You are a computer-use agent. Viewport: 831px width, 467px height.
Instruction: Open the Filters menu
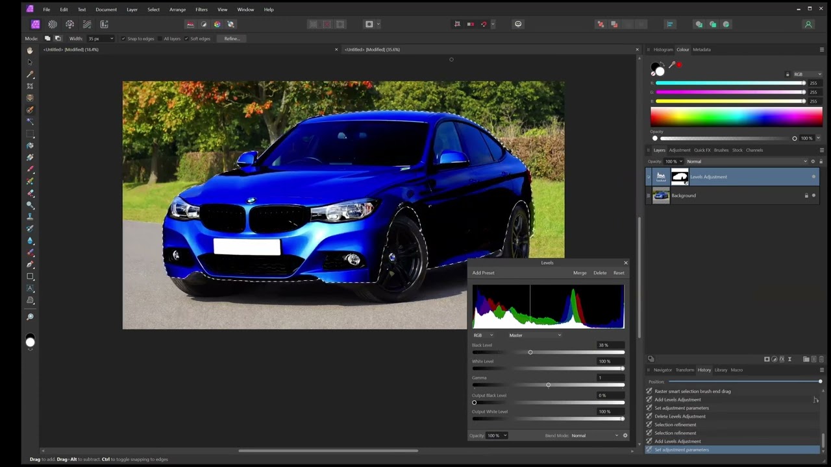[x=201, y=9]
